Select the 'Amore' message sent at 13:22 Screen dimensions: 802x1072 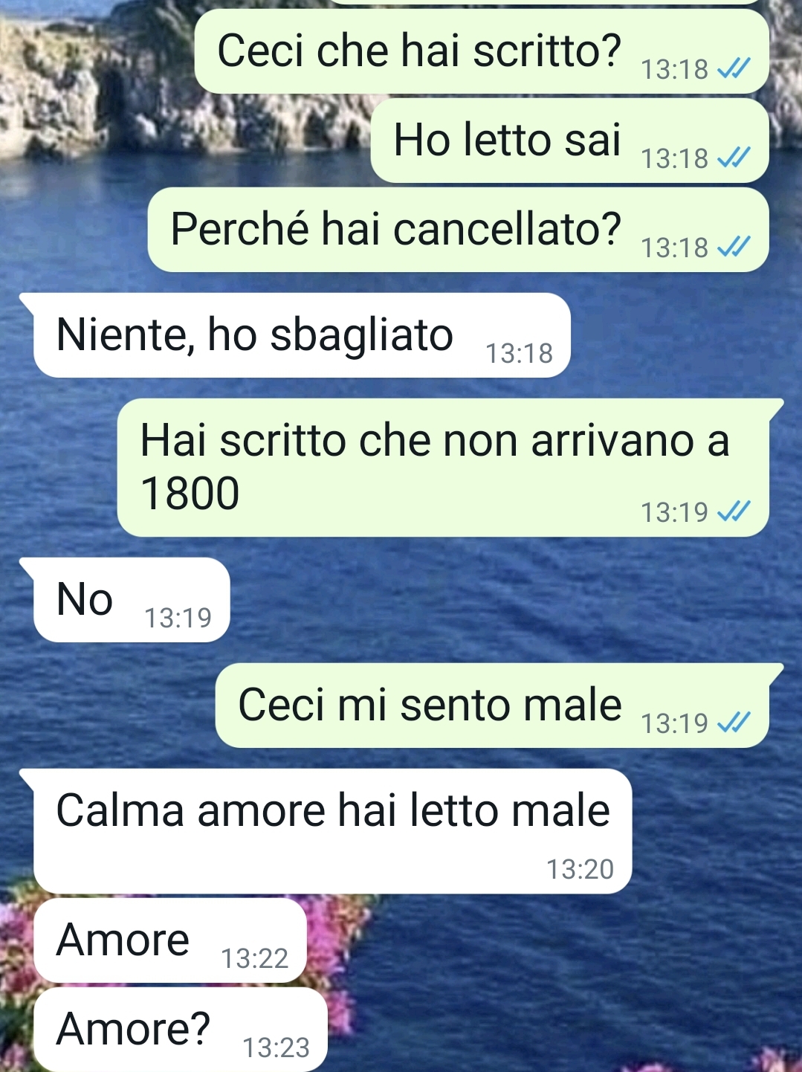170,940
